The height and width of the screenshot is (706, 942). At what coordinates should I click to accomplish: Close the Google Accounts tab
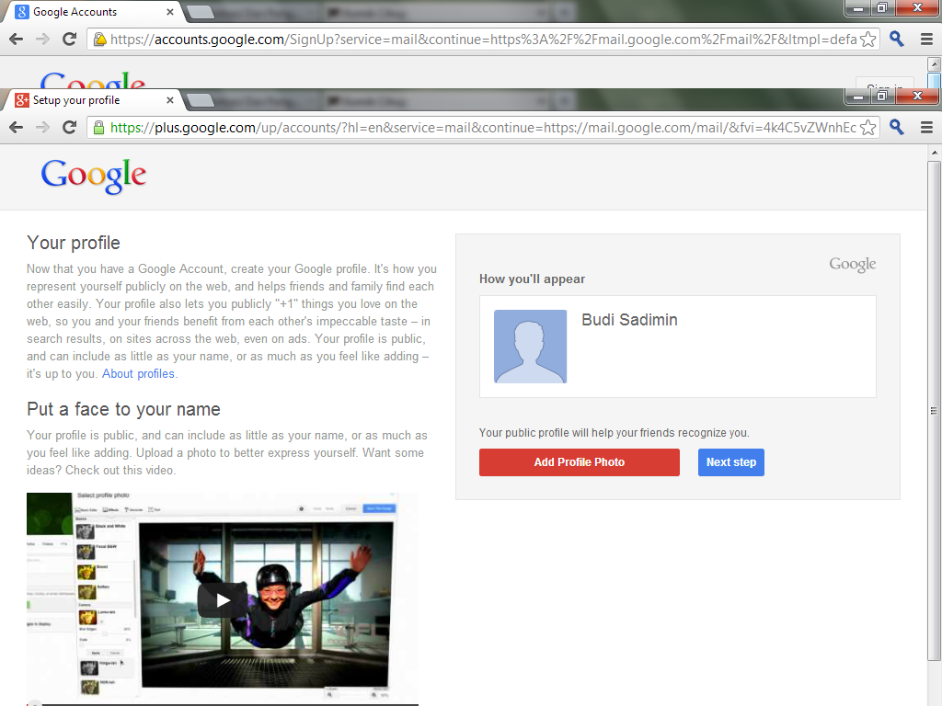point(170,12)
